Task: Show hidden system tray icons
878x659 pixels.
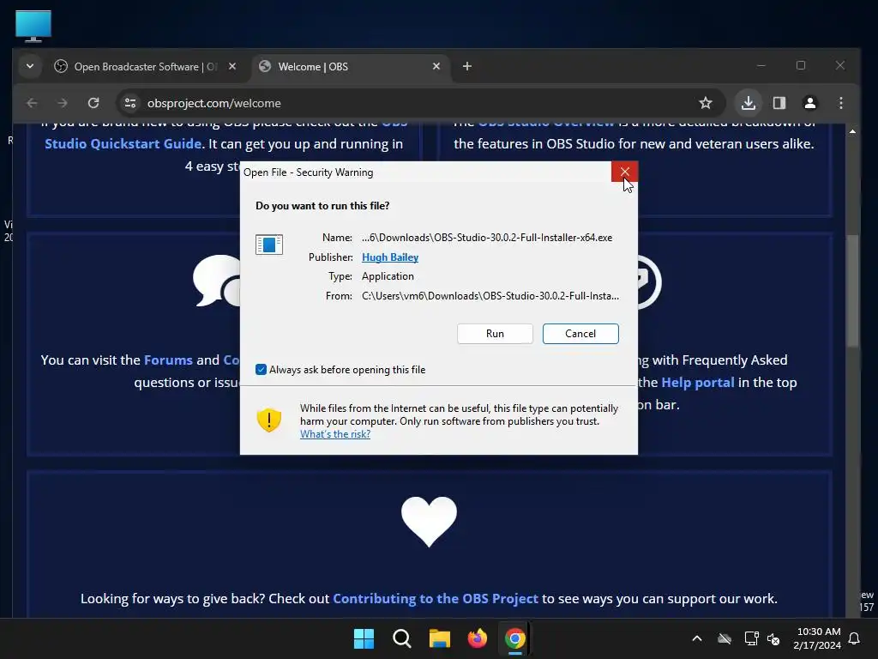Action: (x=697, y=638)
